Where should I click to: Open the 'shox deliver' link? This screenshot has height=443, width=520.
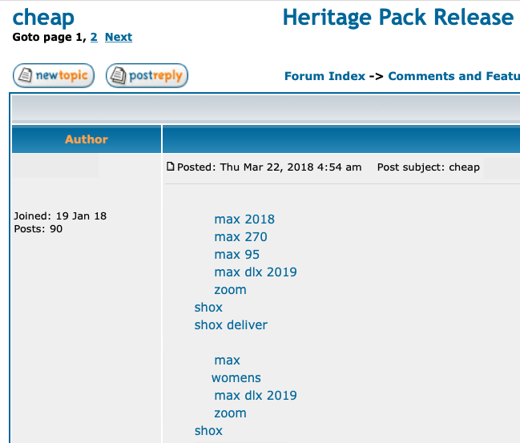tap(231, 324)
